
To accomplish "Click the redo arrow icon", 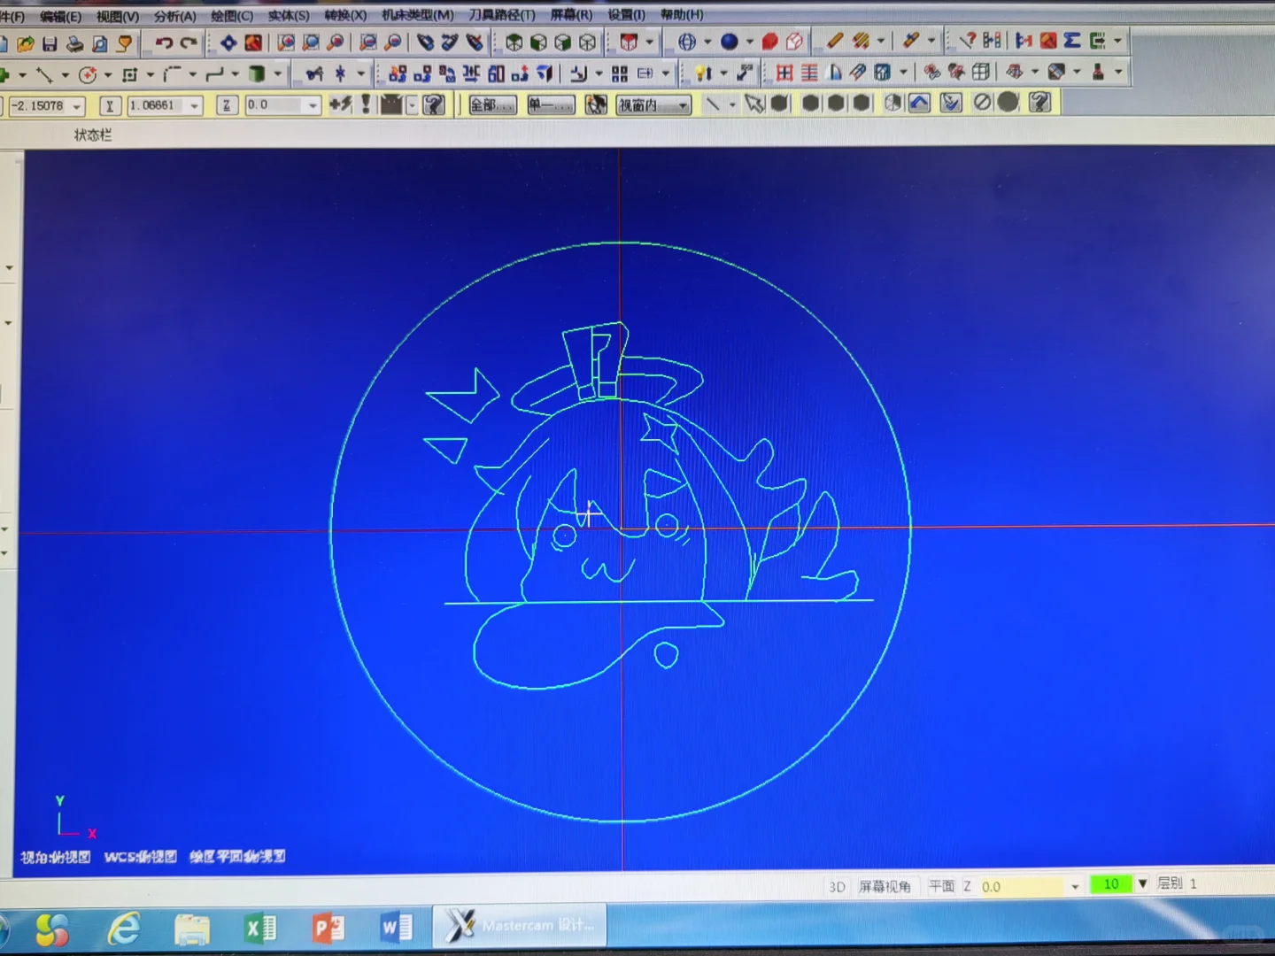I will click(x=189, y=42).
